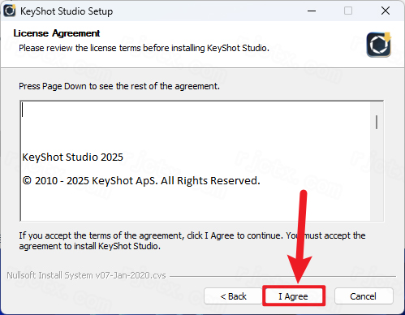Click the scrollbar track below the thumb
405x315 pixels.
click(x=377, y=175)
